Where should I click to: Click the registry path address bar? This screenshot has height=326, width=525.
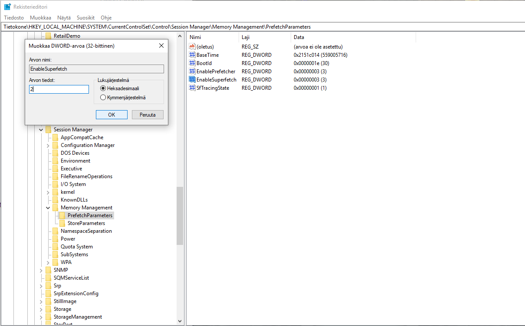(262, 27)
